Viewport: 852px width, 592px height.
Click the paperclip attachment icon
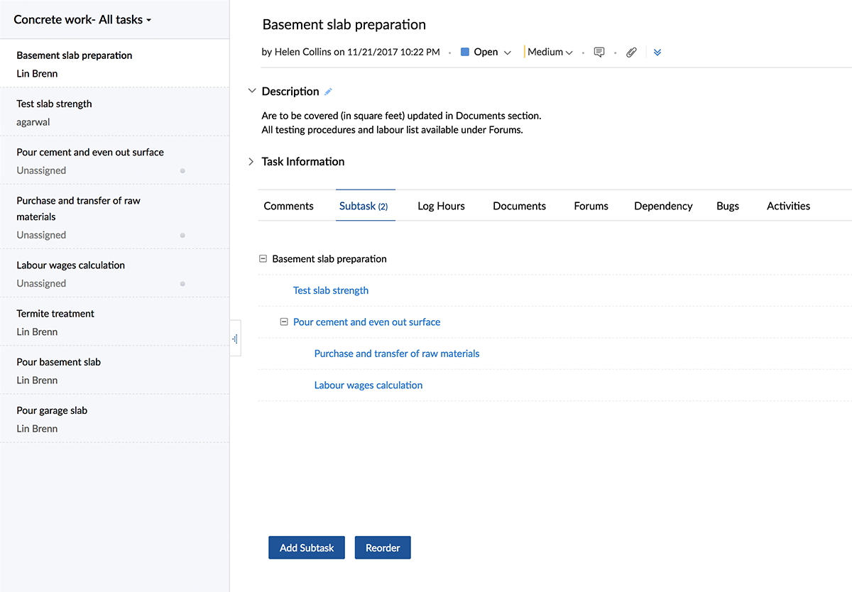point(631,53)
